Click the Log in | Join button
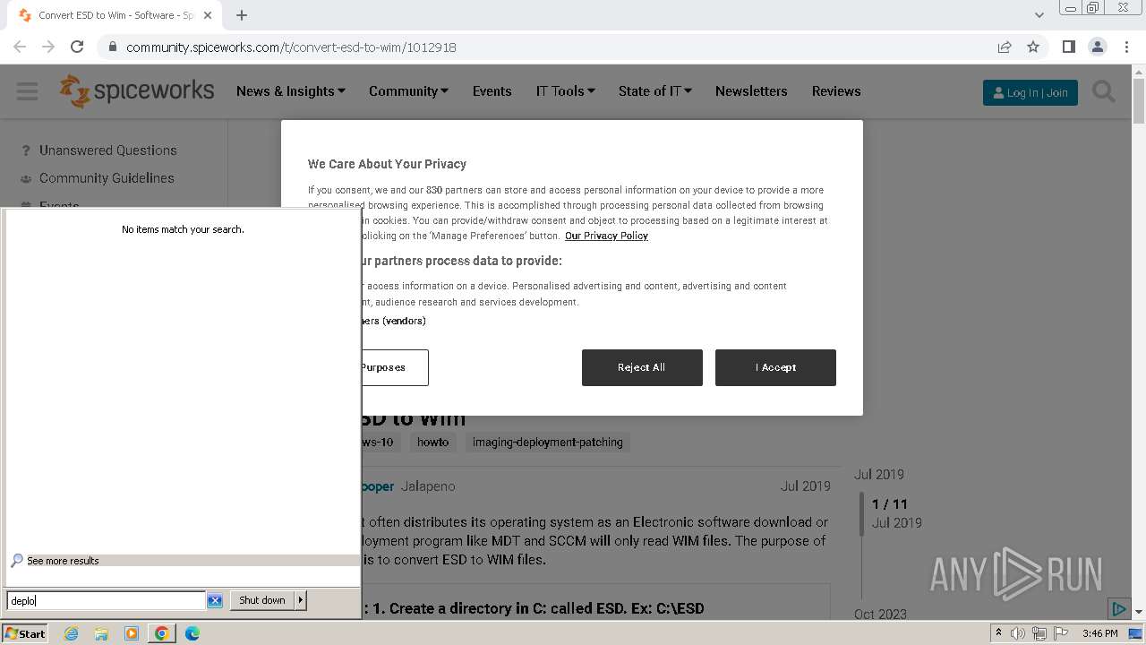The height and width of the screenshot is (645, 1146). [1031, 92]
